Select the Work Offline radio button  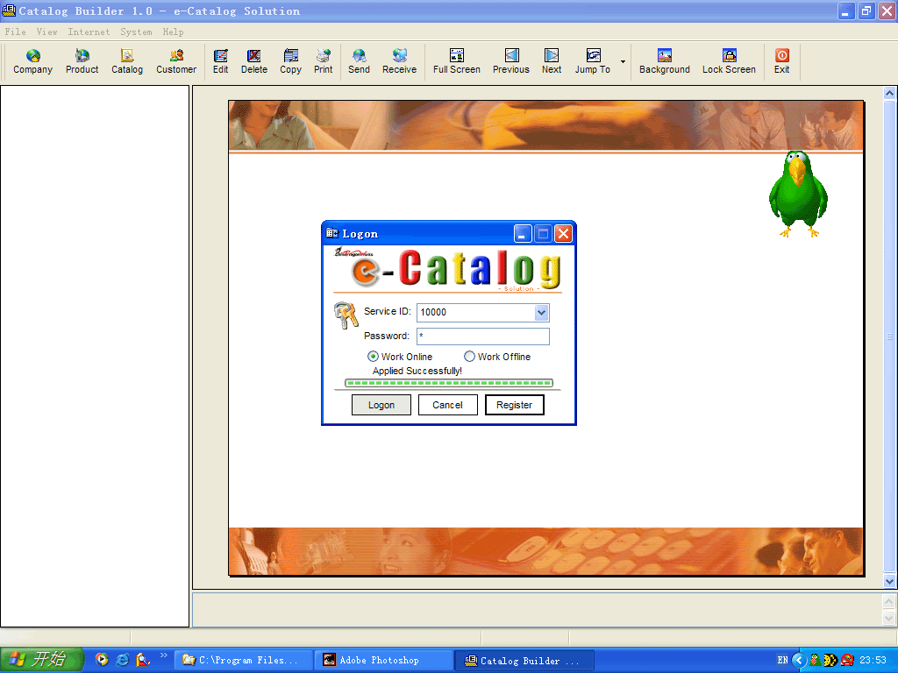coord(470,357)
